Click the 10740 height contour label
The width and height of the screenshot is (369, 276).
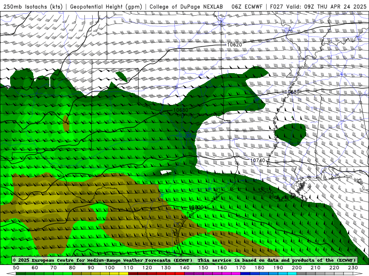(257, 161)
